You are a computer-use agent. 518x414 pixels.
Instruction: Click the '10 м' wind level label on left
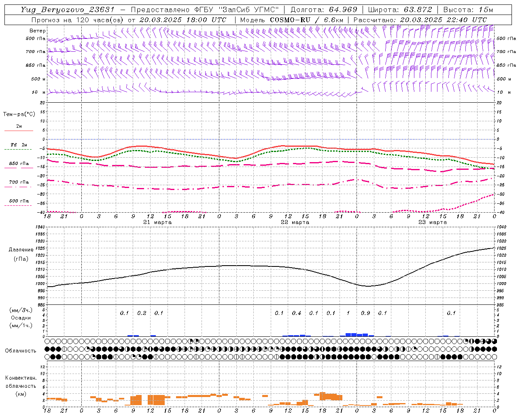tap(38, 92)
